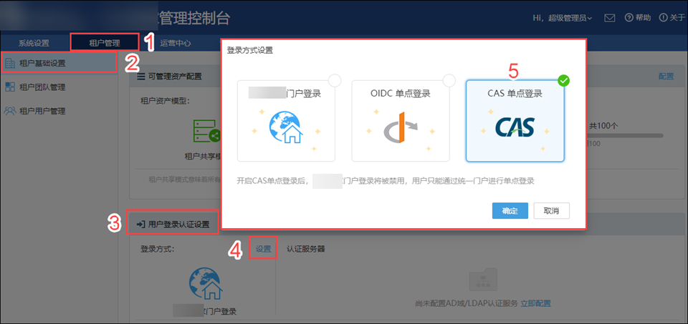Open 租户用户管理 in the sidebar

[x=42, y=111]
